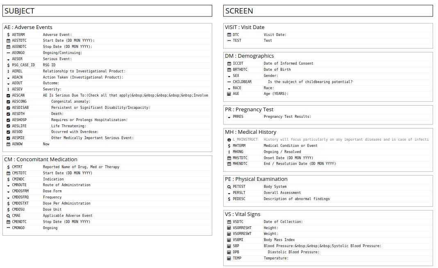Click the calendar icon next to BRTHDTC

[x=229, y=70]
